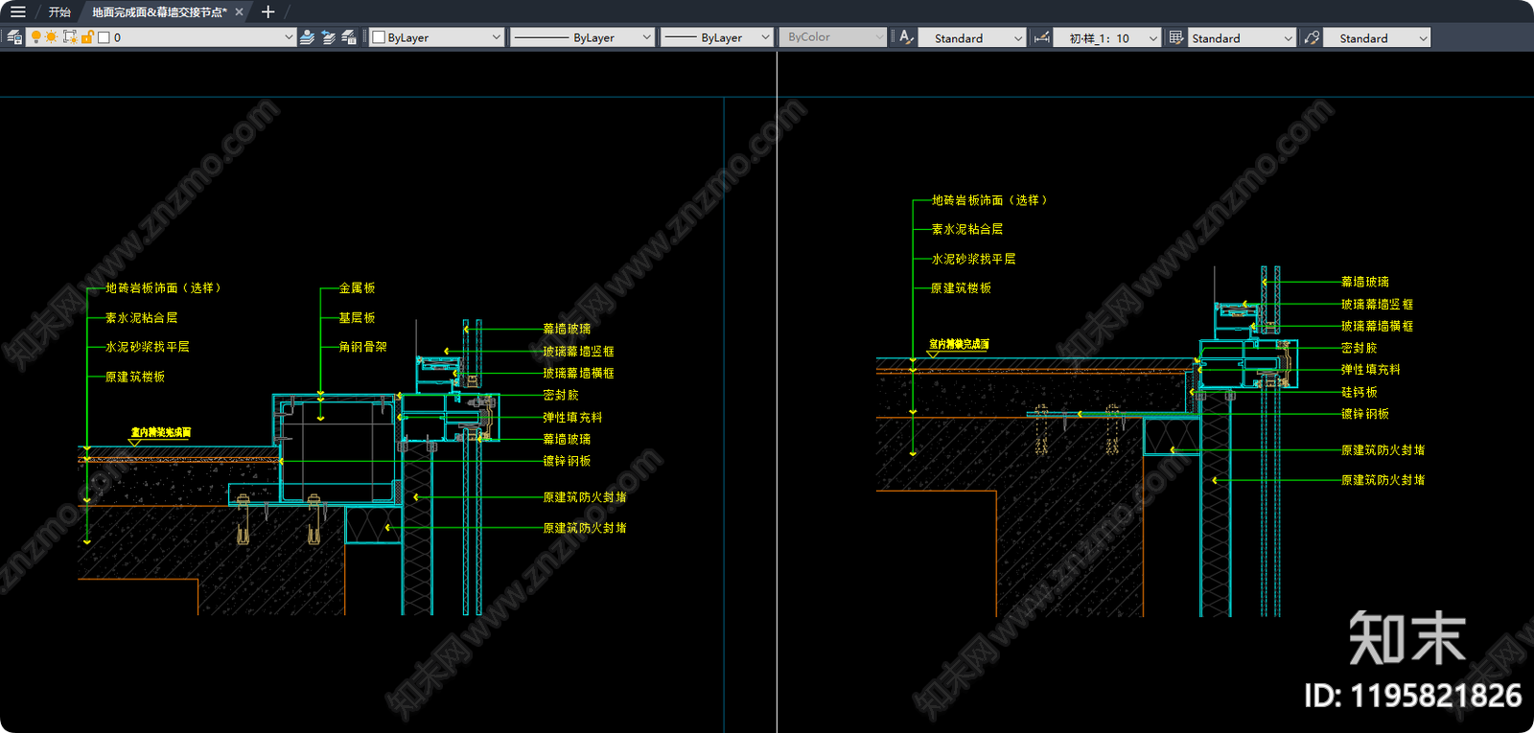This screenshot has height=733, width=1534.
Task: Click the Text Style icon
Action: click(x=906, y=37)
